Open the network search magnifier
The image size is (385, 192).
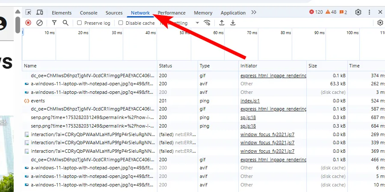[x=65, y=23]
